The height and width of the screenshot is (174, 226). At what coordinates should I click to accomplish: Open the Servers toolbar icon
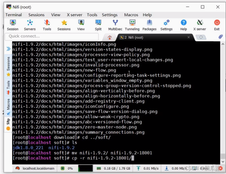[30, 25]
